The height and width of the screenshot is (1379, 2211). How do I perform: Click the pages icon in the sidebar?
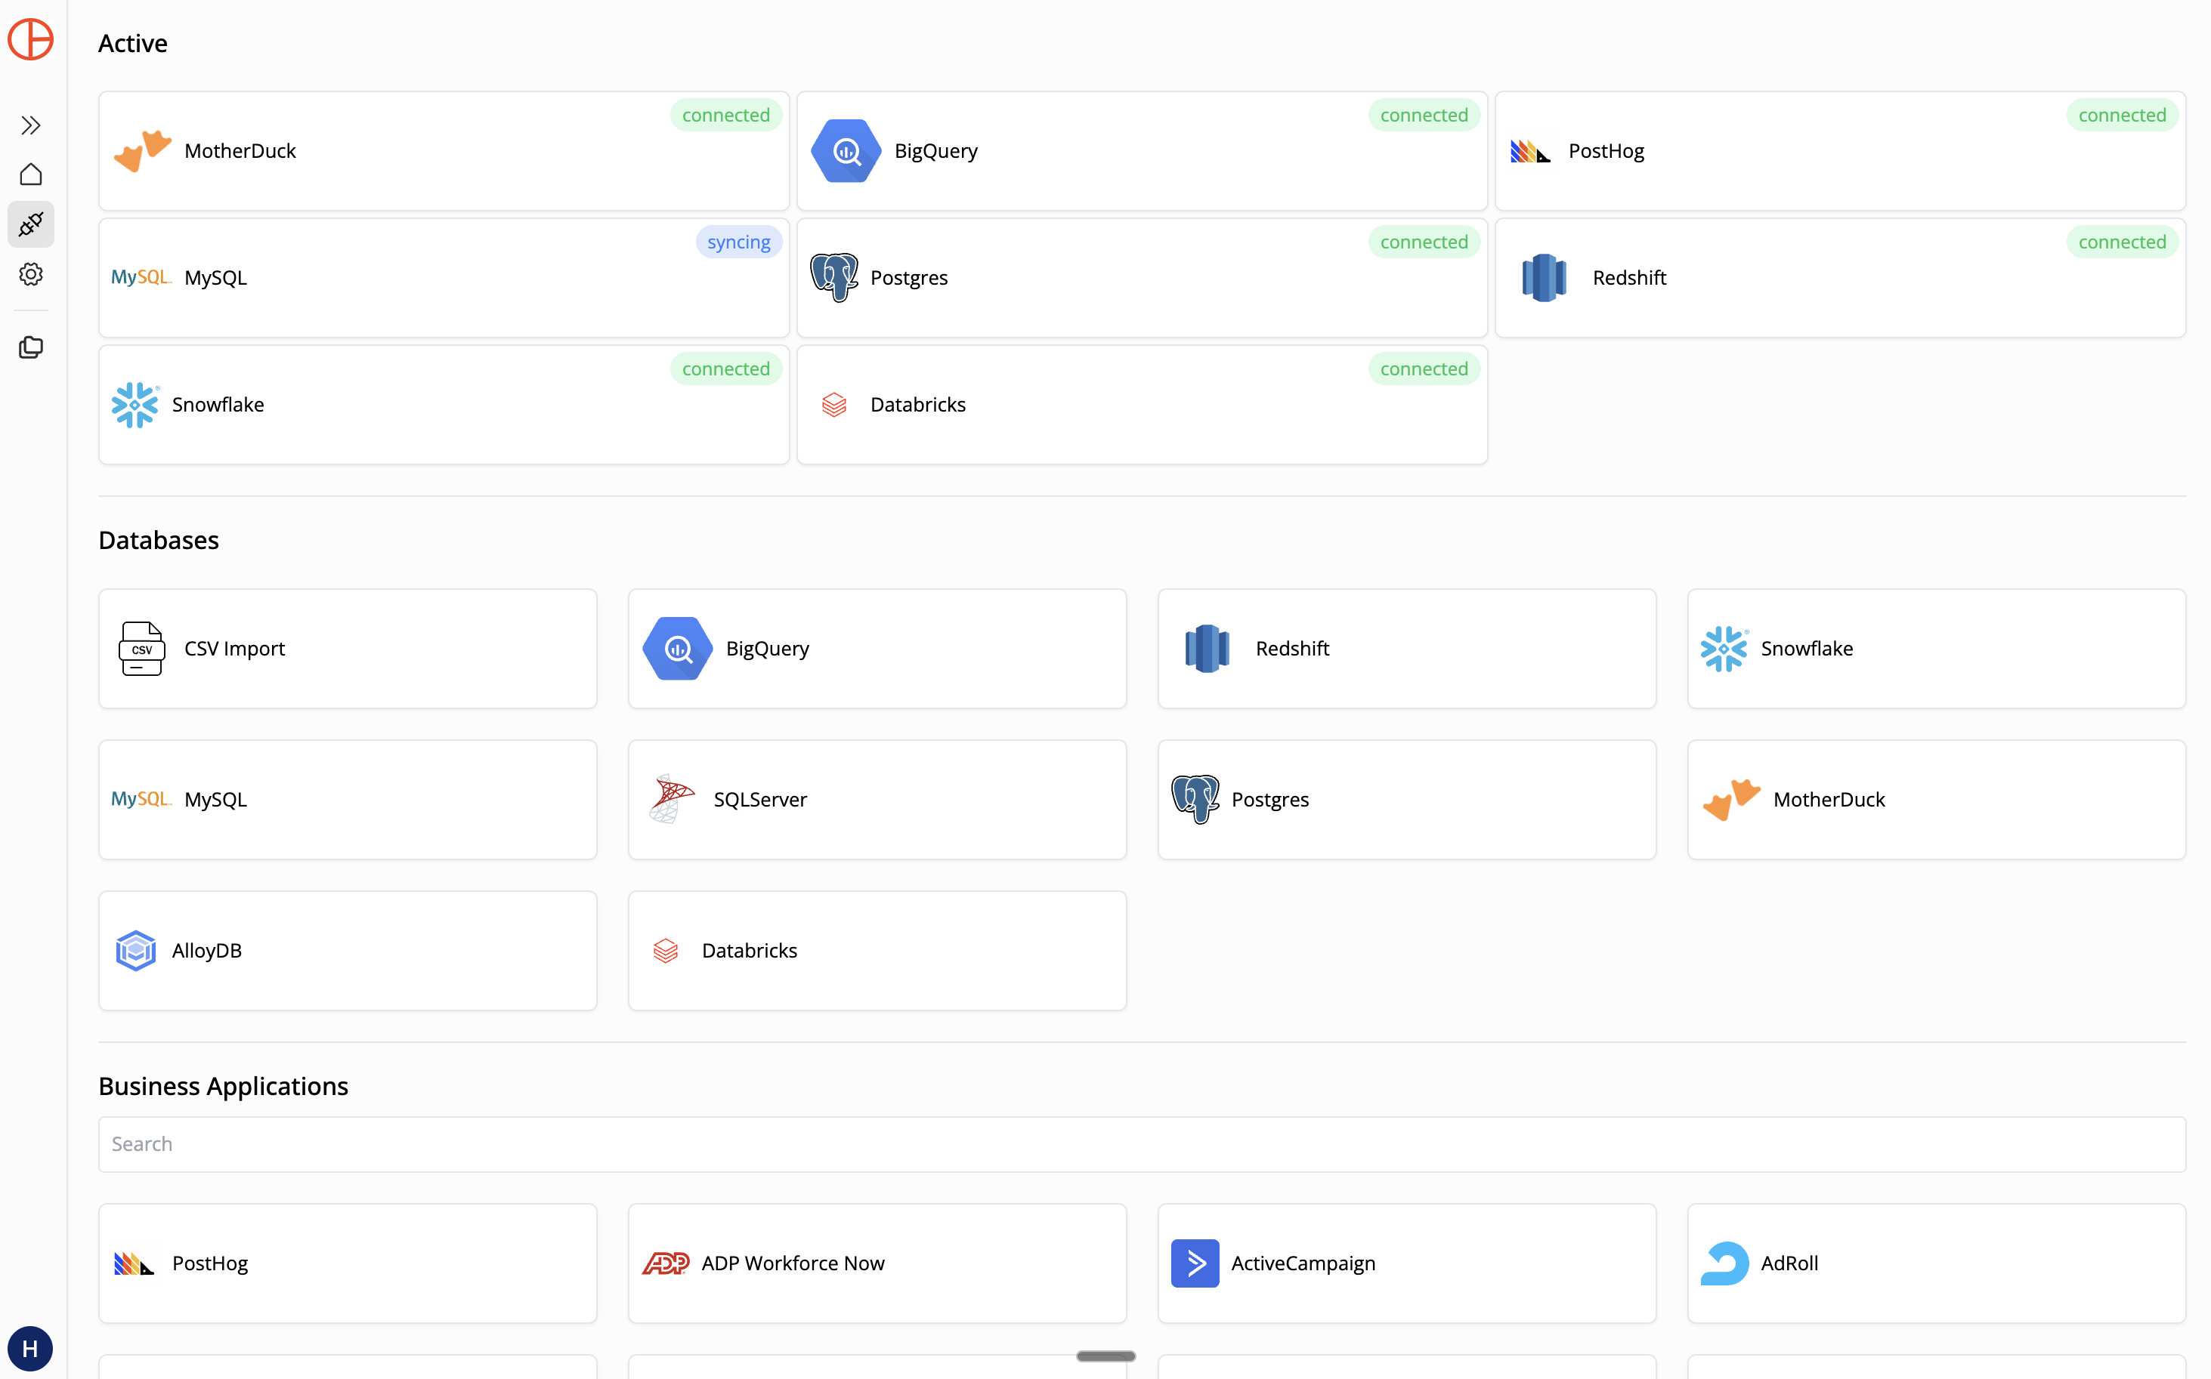(x=31, y=347)
